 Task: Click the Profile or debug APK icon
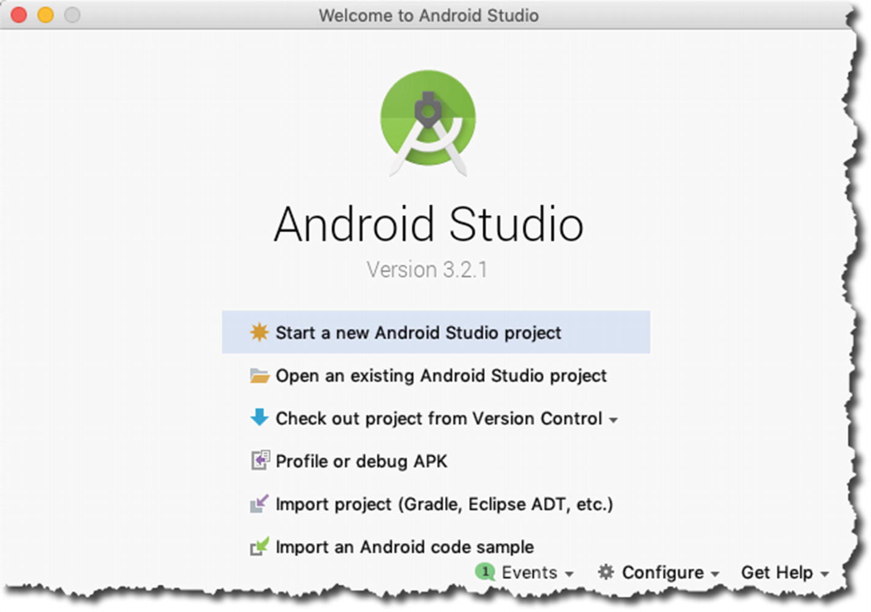259,460
